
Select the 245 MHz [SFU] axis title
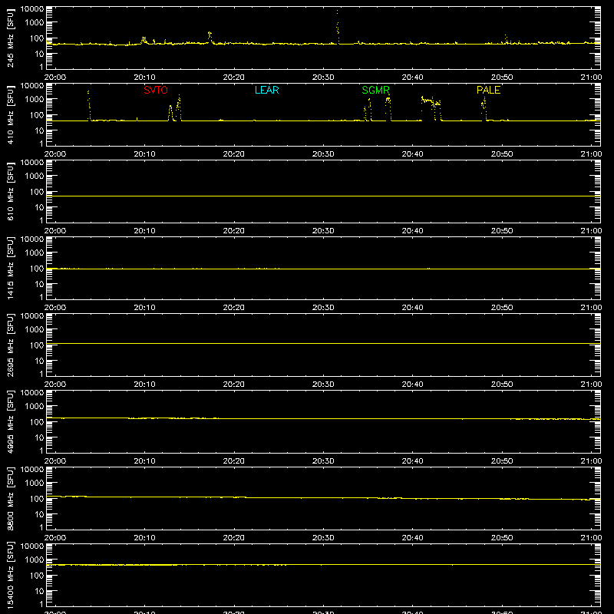coord(10,38)
